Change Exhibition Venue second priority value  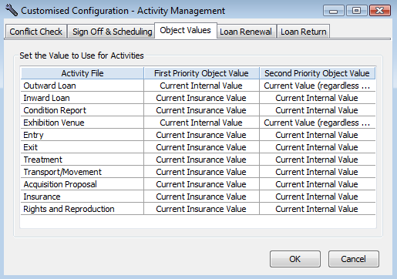(x=317, y=123)
